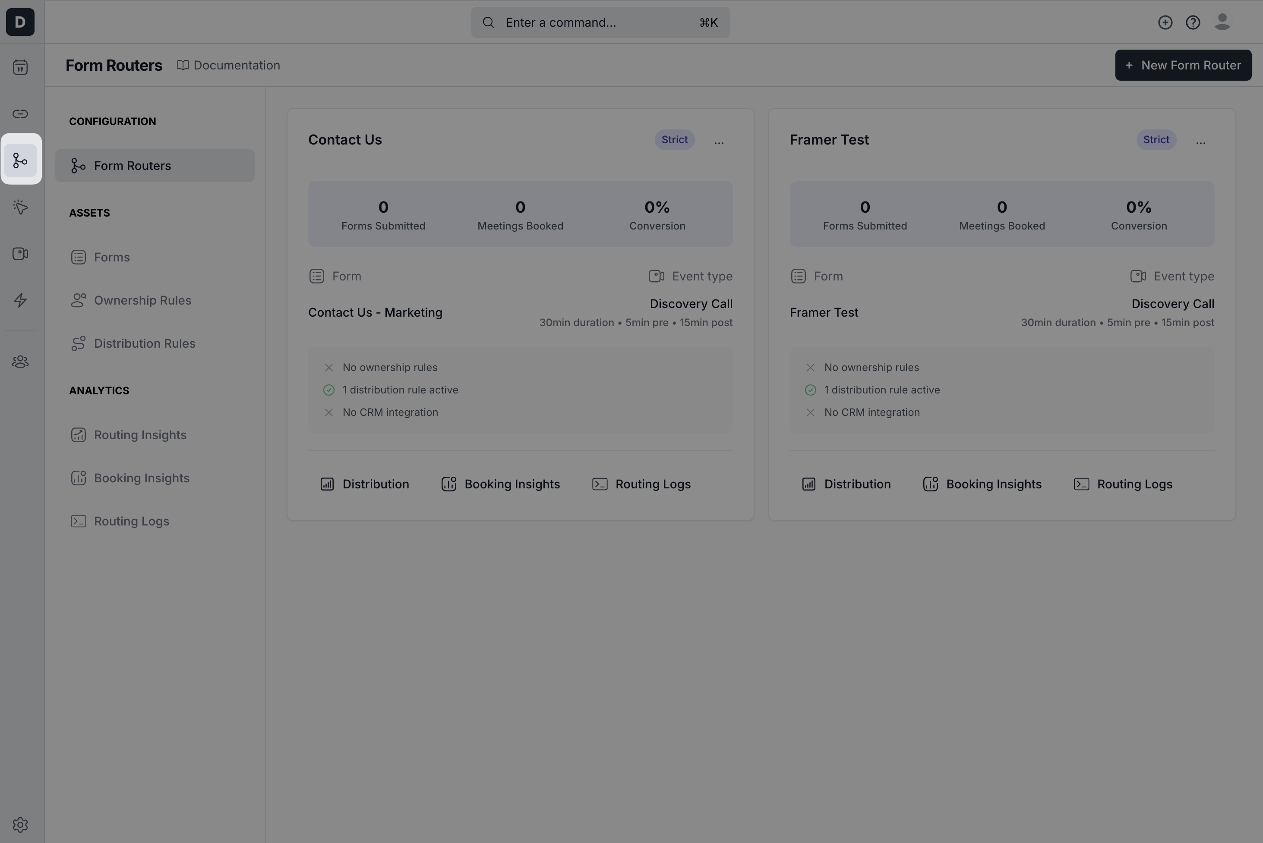Viewport: 1263px width, 843px height.
Task: Open the video camera icon in left rail
Action: 20,254
